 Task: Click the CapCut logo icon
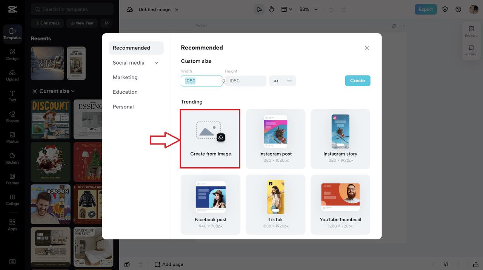coord(12,9)
